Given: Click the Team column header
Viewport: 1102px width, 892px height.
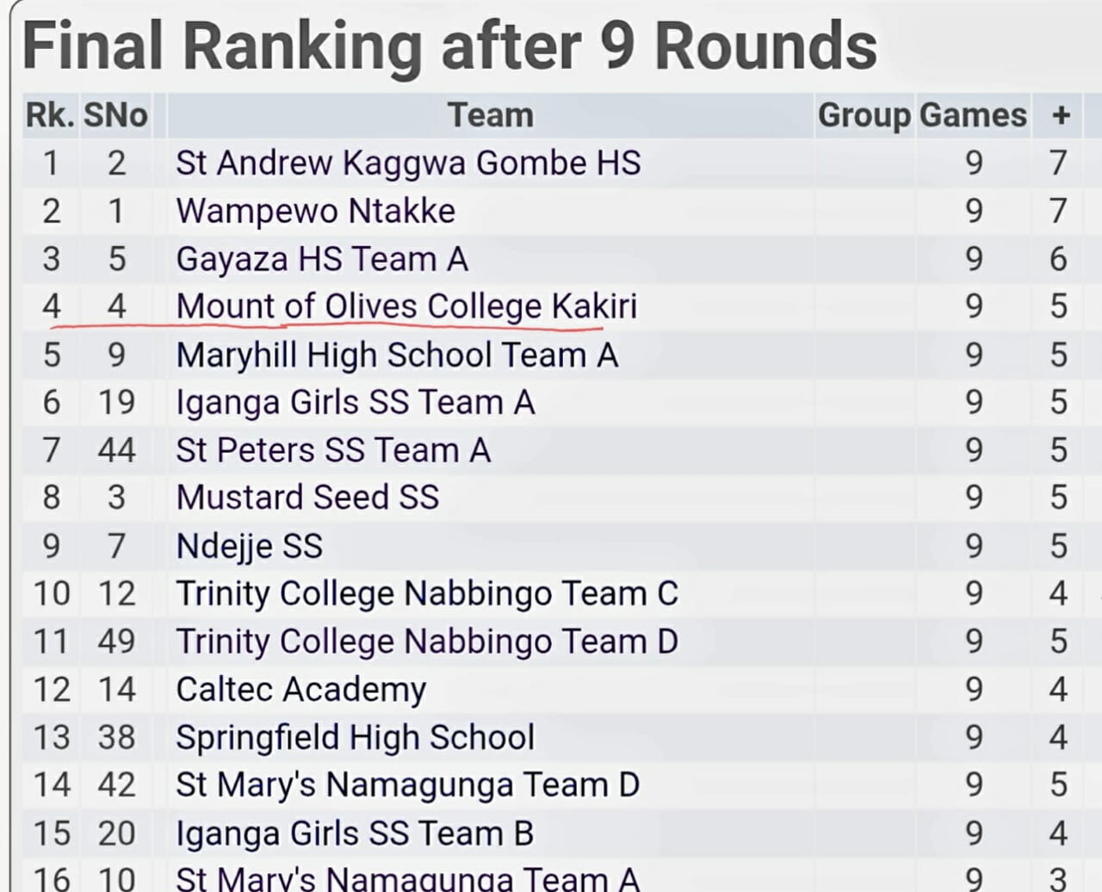Looking at the screenshot, I should [x=491, y=115].
